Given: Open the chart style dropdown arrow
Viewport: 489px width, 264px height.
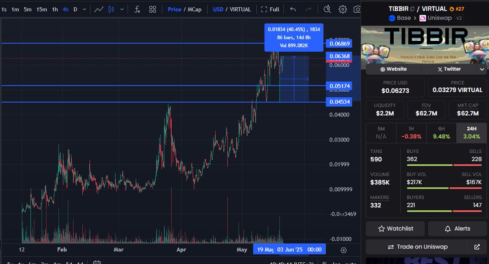Looking at the screenshot, I should (121, 9).
